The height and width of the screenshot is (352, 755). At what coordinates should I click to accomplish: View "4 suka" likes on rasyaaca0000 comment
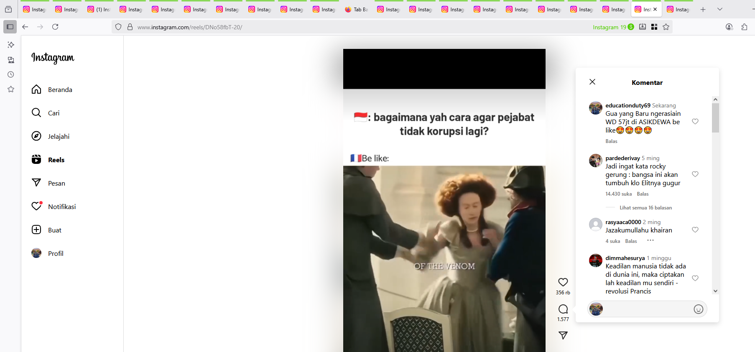(612, 241)
